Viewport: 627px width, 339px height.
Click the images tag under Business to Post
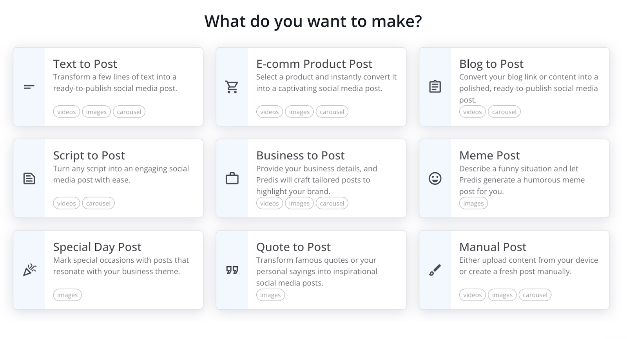pyautogui.click(x=299, y=204)
